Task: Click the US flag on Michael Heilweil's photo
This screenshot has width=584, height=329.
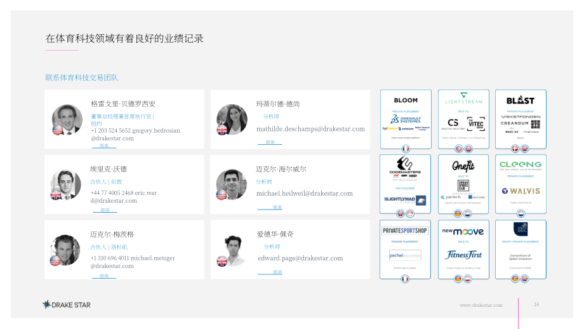Action: [222, 195]
